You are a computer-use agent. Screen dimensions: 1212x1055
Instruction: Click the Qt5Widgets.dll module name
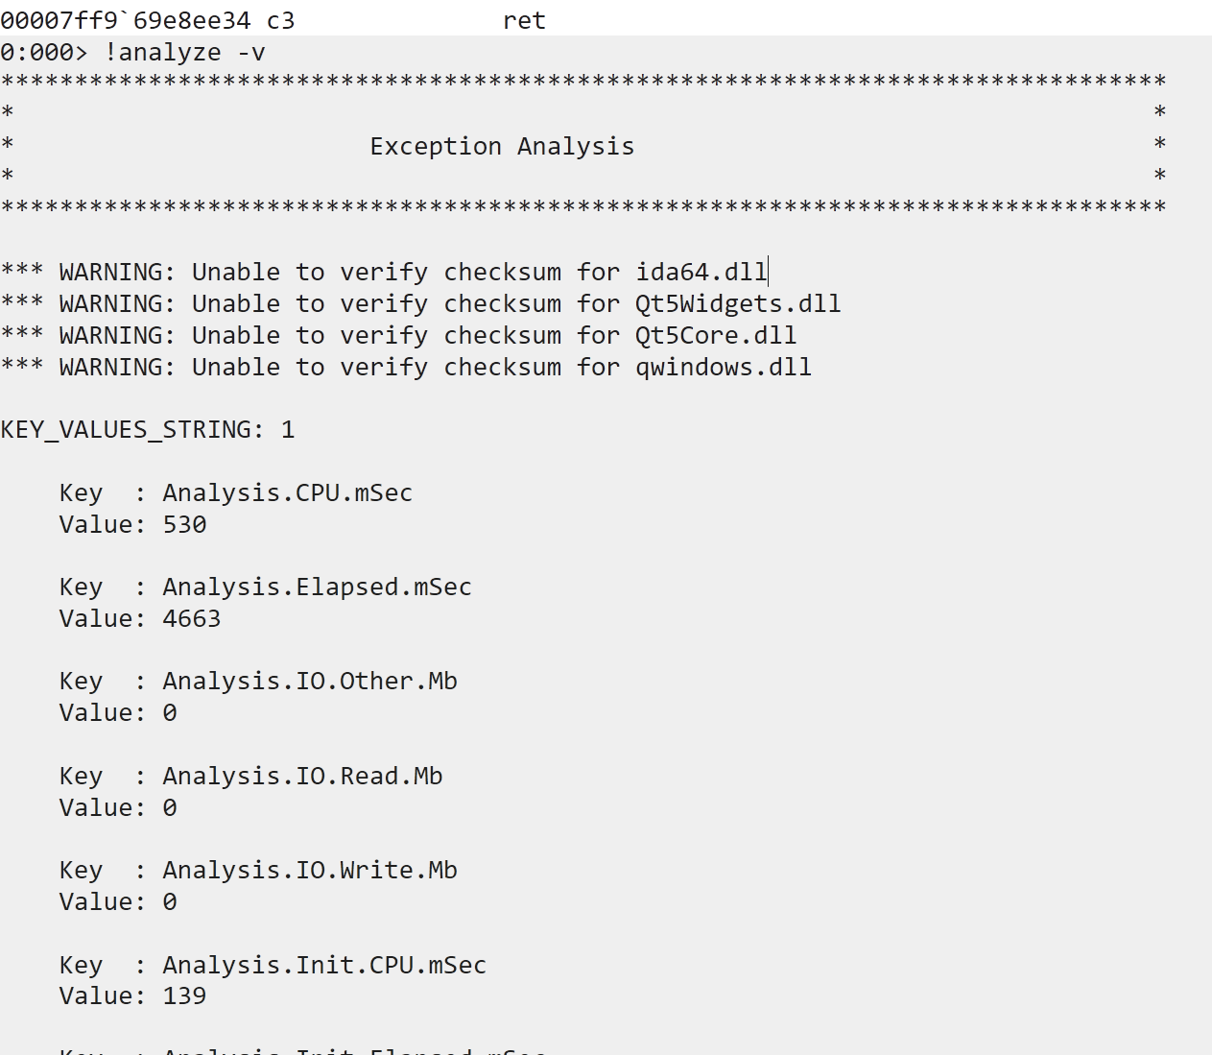737,304
